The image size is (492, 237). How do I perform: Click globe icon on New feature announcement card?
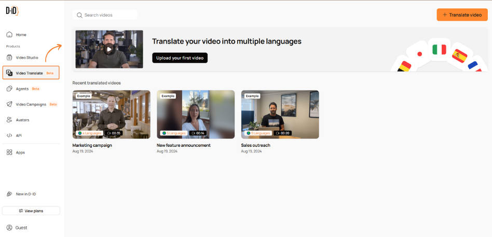pos(164,133)
